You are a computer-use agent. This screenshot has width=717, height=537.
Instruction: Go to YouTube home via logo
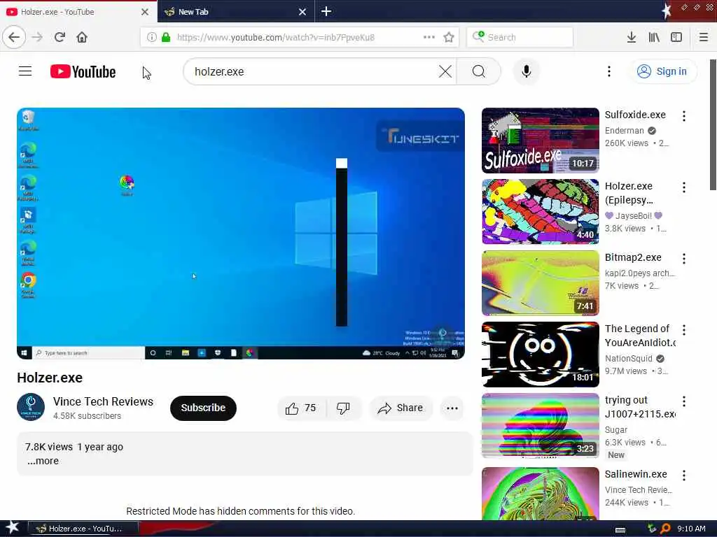click(83, 72)
